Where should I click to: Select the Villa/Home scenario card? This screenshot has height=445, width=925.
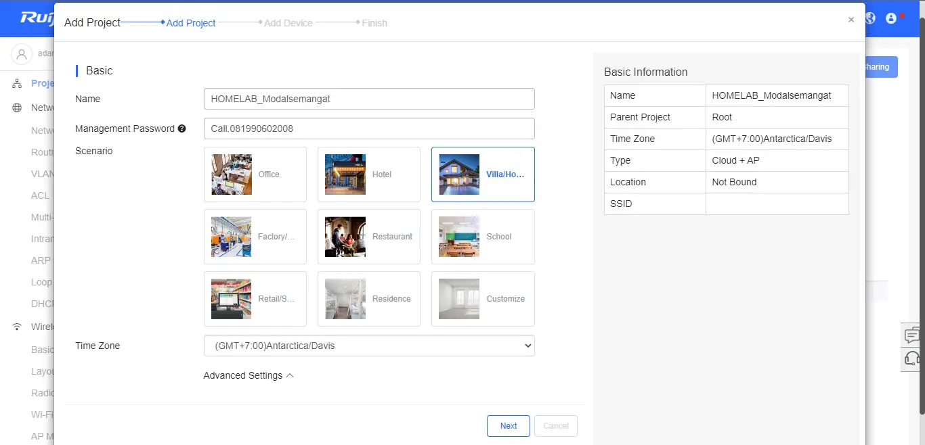[x=483, y=174]
